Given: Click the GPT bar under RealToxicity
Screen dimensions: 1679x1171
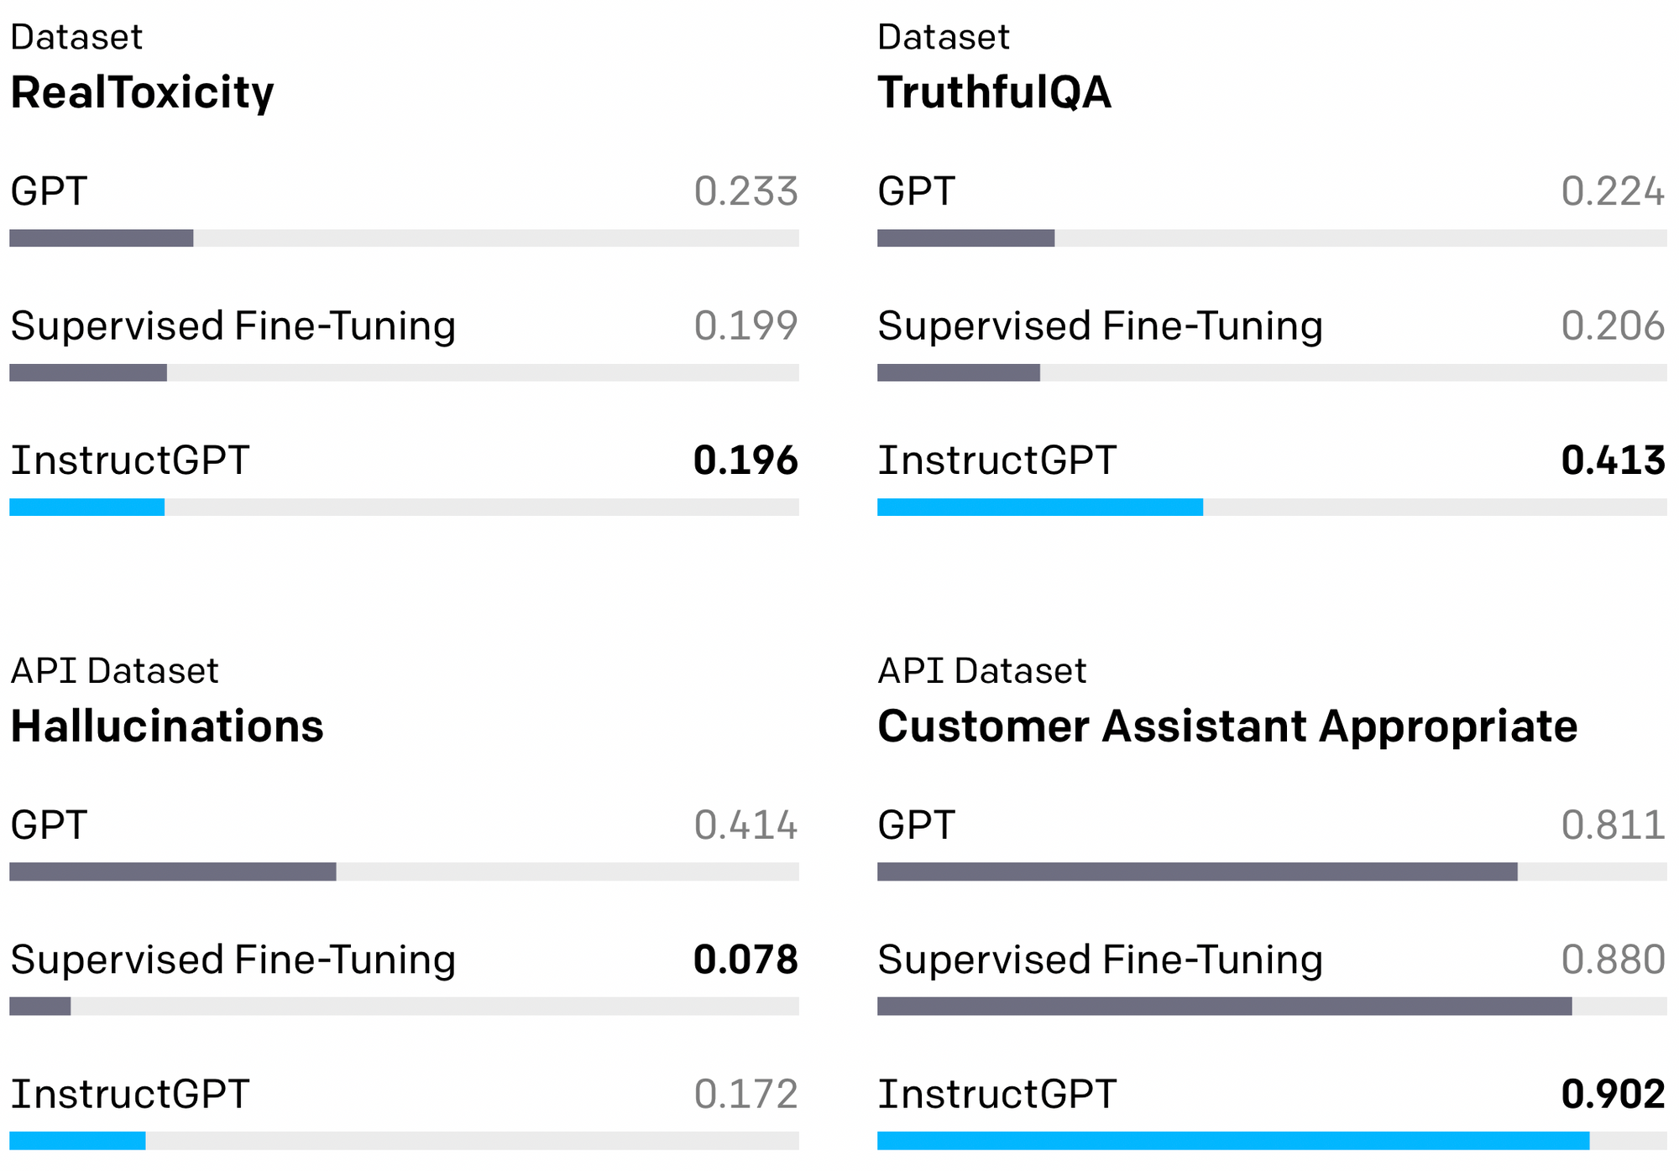Looking at the screenshot, I should point(102,238).
